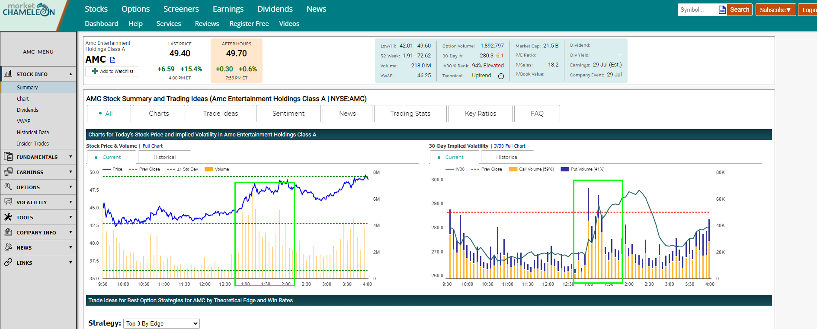The image size is (817, 329).
Task: Click the Fundamentals document icon
Action: [8, 156]
